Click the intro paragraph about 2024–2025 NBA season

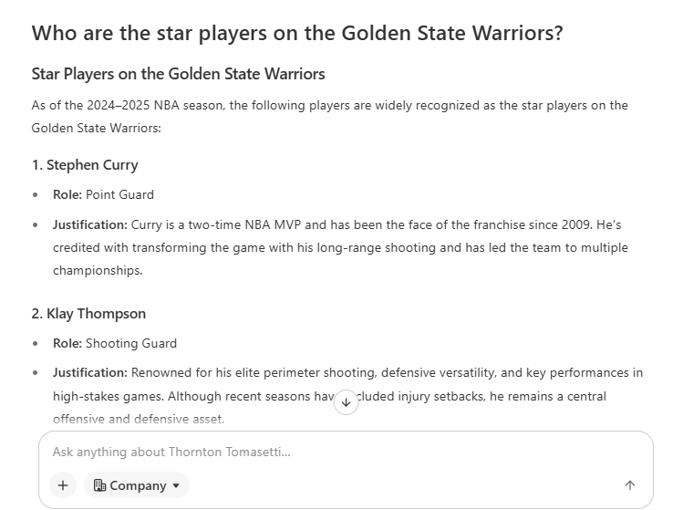[x=330, y=117]
